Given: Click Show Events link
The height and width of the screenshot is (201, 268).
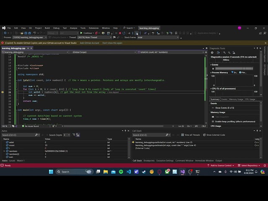Looking at the screenshot, I should [x=224, y=108].
